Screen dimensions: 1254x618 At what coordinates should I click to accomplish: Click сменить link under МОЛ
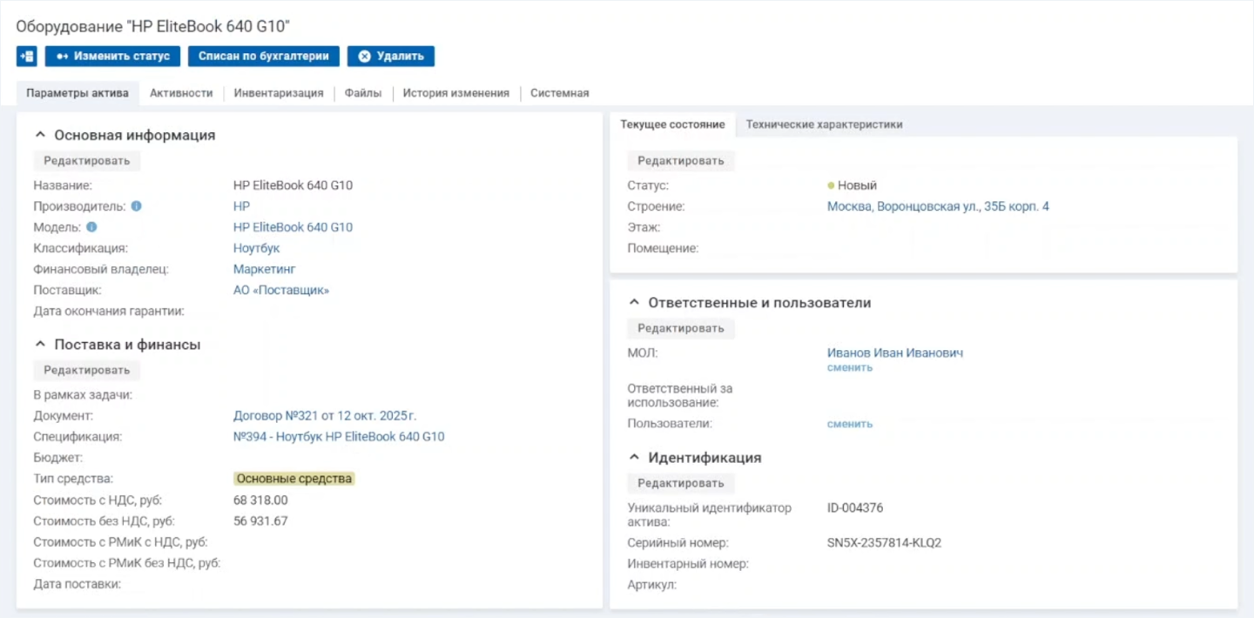click(849, 367)
